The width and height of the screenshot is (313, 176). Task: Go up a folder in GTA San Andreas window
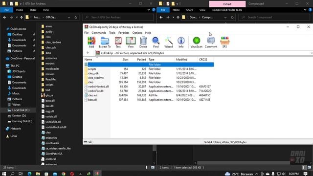22,18
